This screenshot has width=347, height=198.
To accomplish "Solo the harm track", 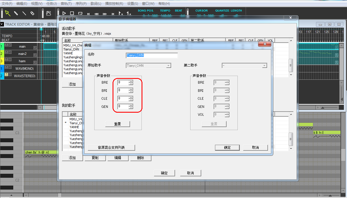I will coord(10,60).
